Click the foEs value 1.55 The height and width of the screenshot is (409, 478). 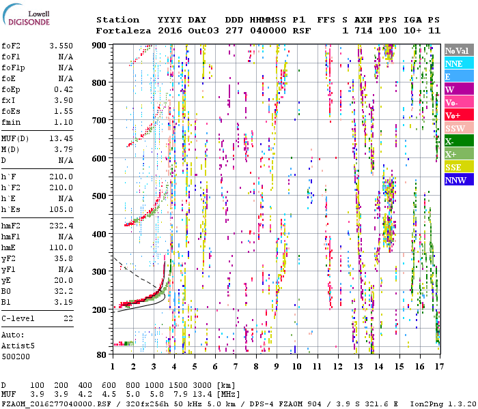click(x=64, y=111)
